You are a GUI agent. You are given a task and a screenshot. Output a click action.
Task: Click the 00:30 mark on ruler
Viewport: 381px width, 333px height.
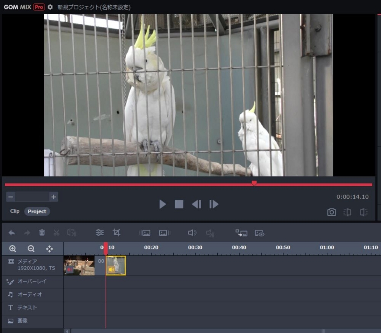pos(195,247)
